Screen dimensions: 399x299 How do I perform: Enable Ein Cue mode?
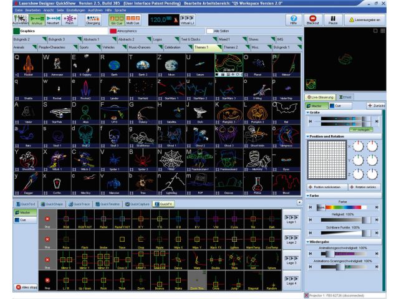tap(117, 20)
